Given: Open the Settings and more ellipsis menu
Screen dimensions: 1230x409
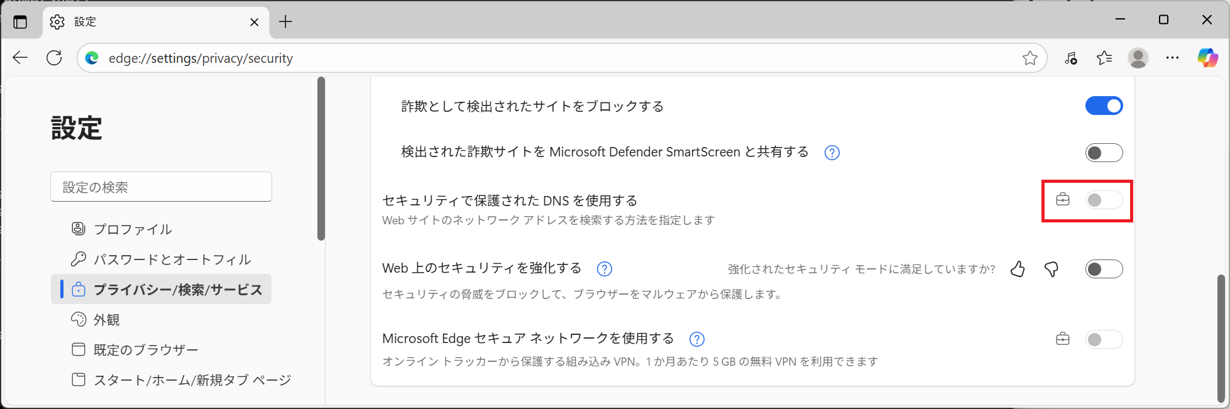Looking at the screenshot, I should click(1172, 58).
